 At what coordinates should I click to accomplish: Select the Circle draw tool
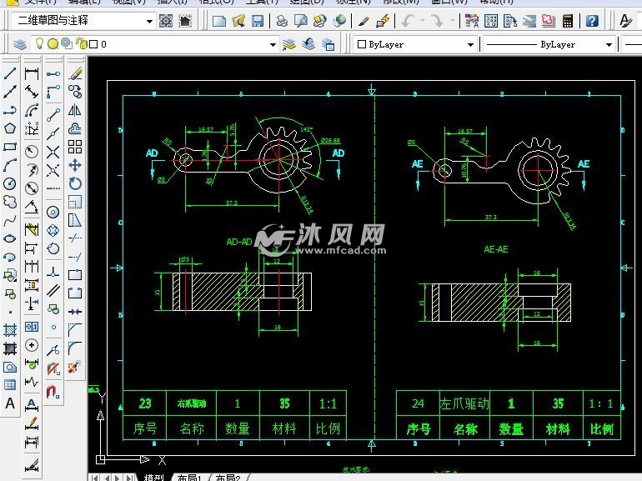coord(10,183)
